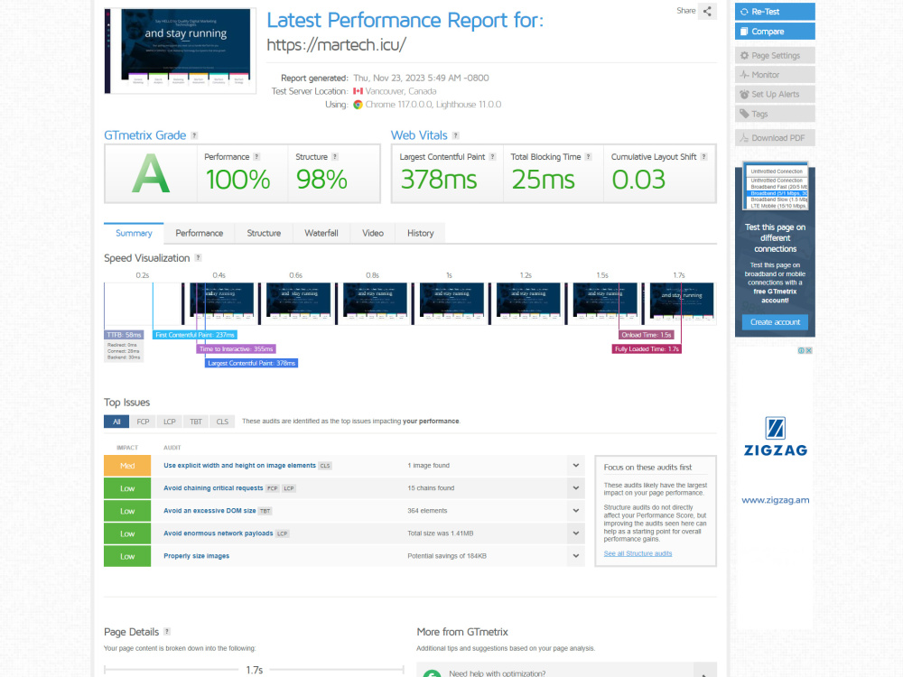This screenshot has width=903, height=677.
Task: Click the Re-Test button
Action: (x=775, y=12)
